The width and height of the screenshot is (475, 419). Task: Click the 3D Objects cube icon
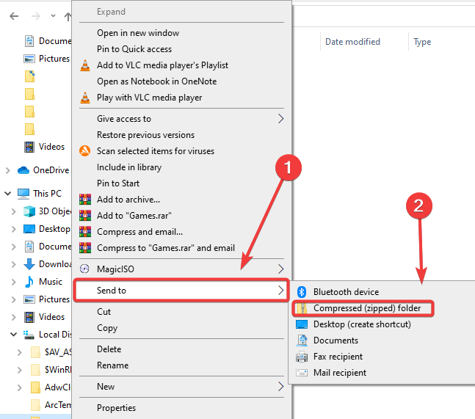click(29, 211)
